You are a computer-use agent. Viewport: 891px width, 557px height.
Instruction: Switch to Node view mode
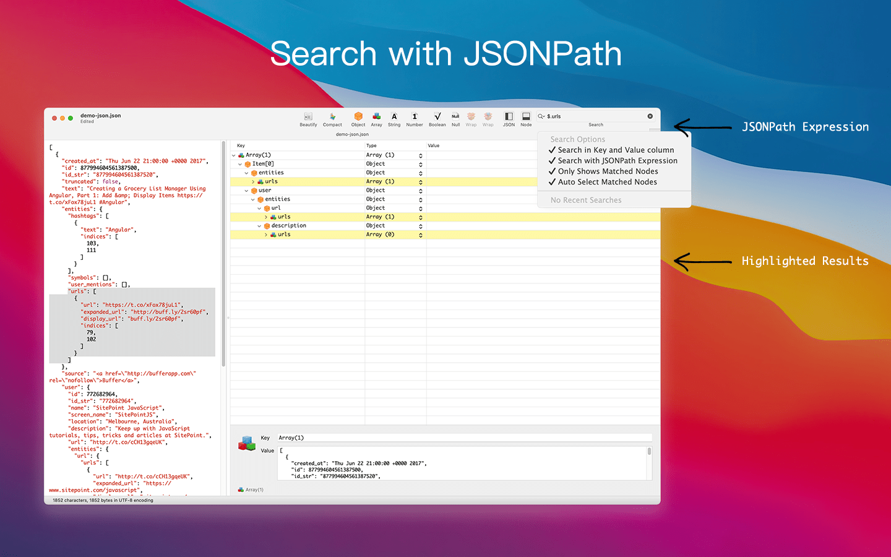(525, 119)
